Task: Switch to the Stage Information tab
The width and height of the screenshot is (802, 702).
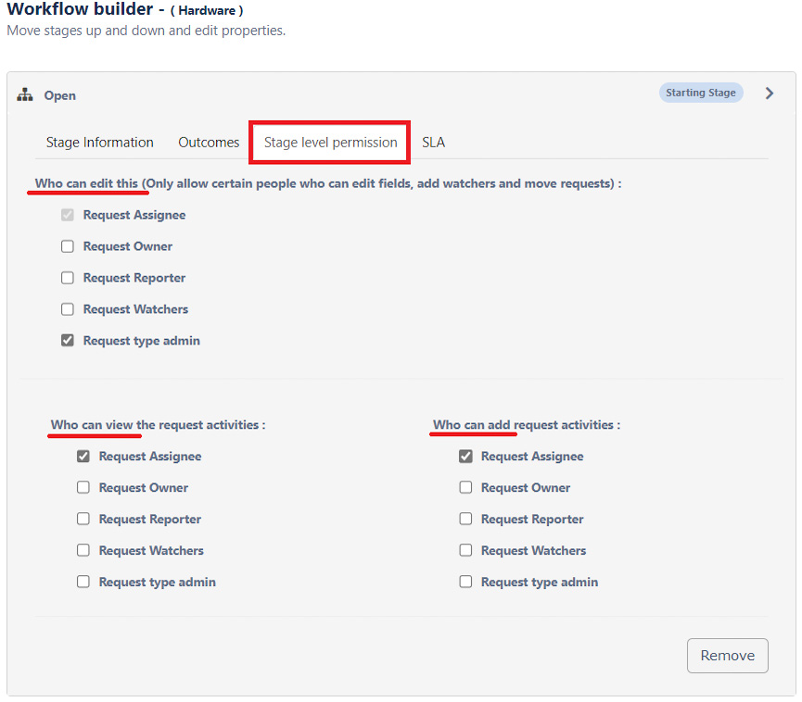Action: 100,142
